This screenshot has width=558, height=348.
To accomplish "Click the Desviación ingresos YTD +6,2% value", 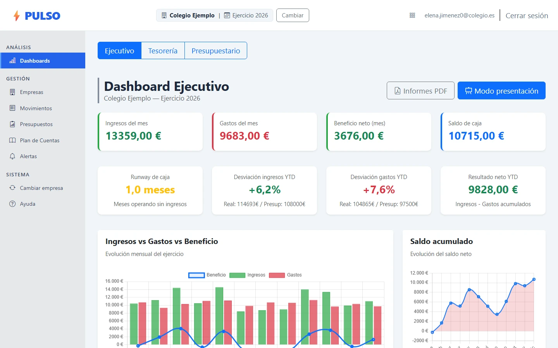I will tap(265, 190).
